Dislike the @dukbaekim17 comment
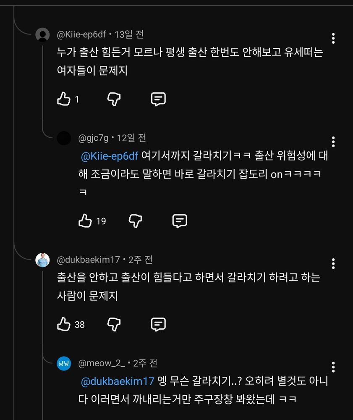The width and height of the screenshot is (353, 420). 114,324
